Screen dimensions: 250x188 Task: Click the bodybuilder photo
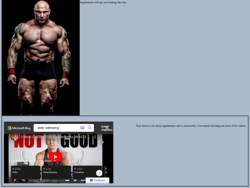pos(41,58)
